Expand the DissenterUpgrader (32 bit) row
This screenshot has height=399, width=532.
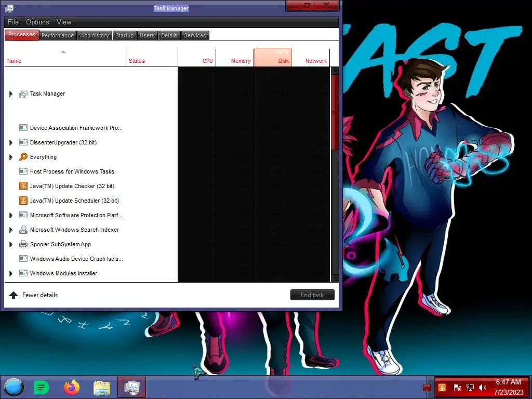(x=11, y=142)
